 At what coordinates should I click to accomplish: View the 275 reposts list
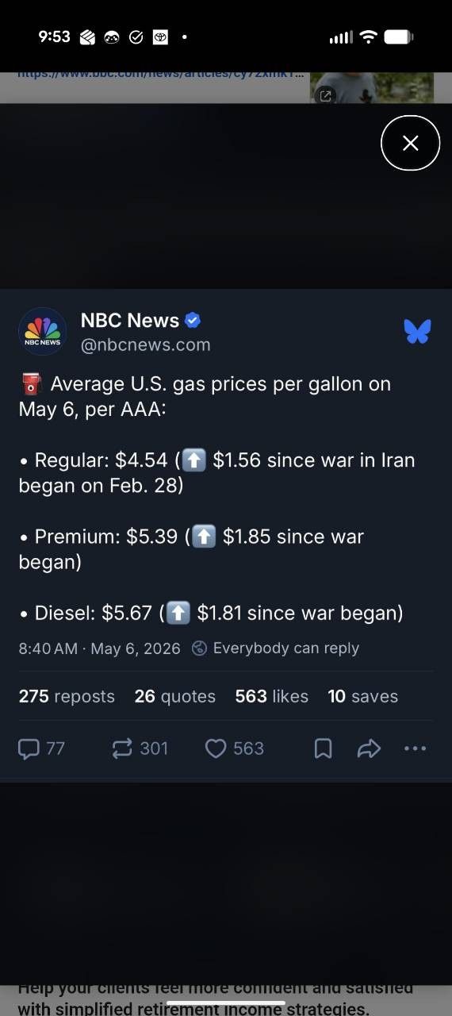point(67,696)
